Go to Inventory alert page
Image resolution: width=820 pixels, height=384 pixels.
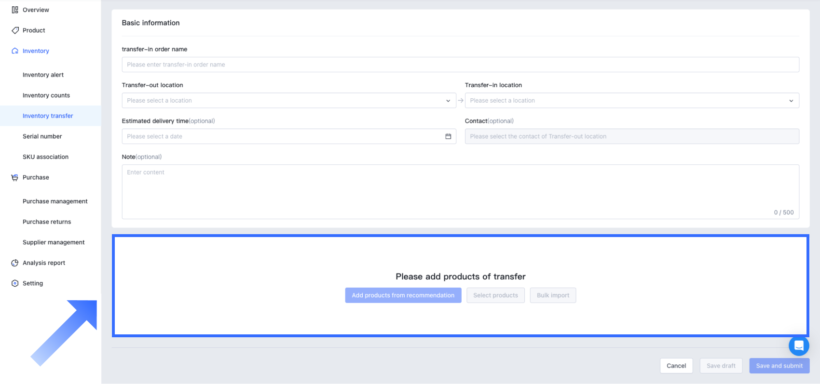(x=43, y=75)
